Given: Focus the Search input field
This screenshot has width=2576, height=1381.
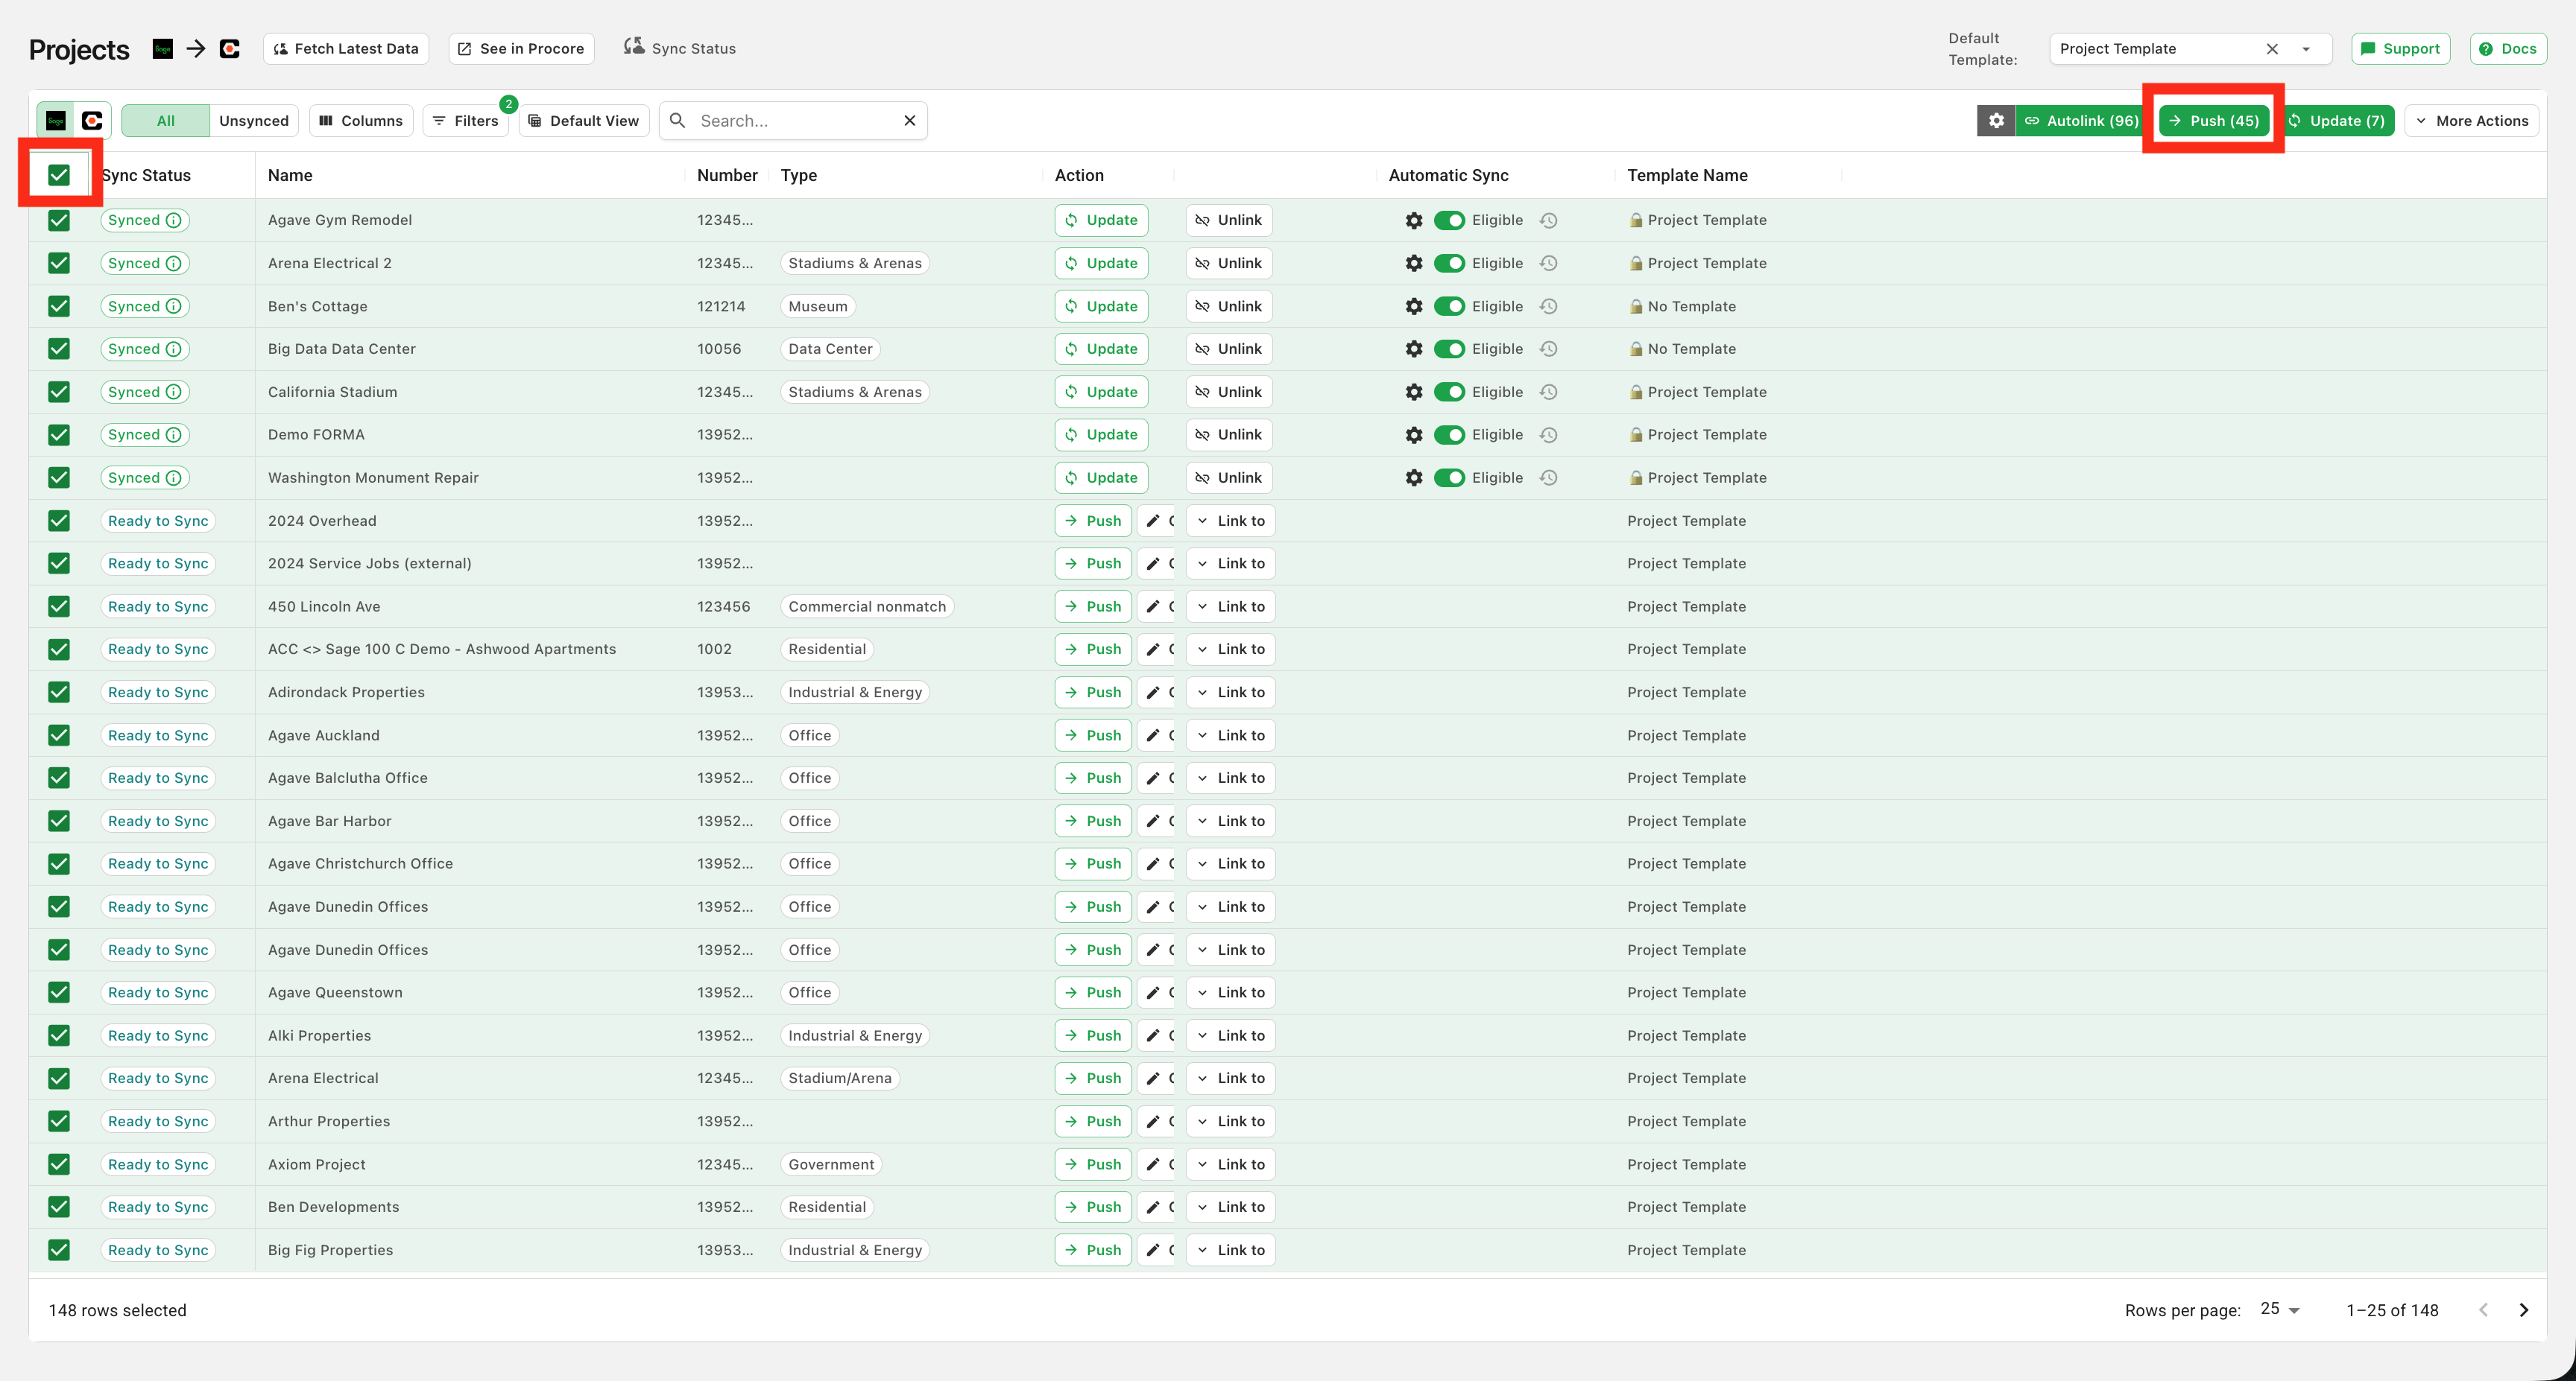Looking at the screenshot, I should click(x=794, y=121).
